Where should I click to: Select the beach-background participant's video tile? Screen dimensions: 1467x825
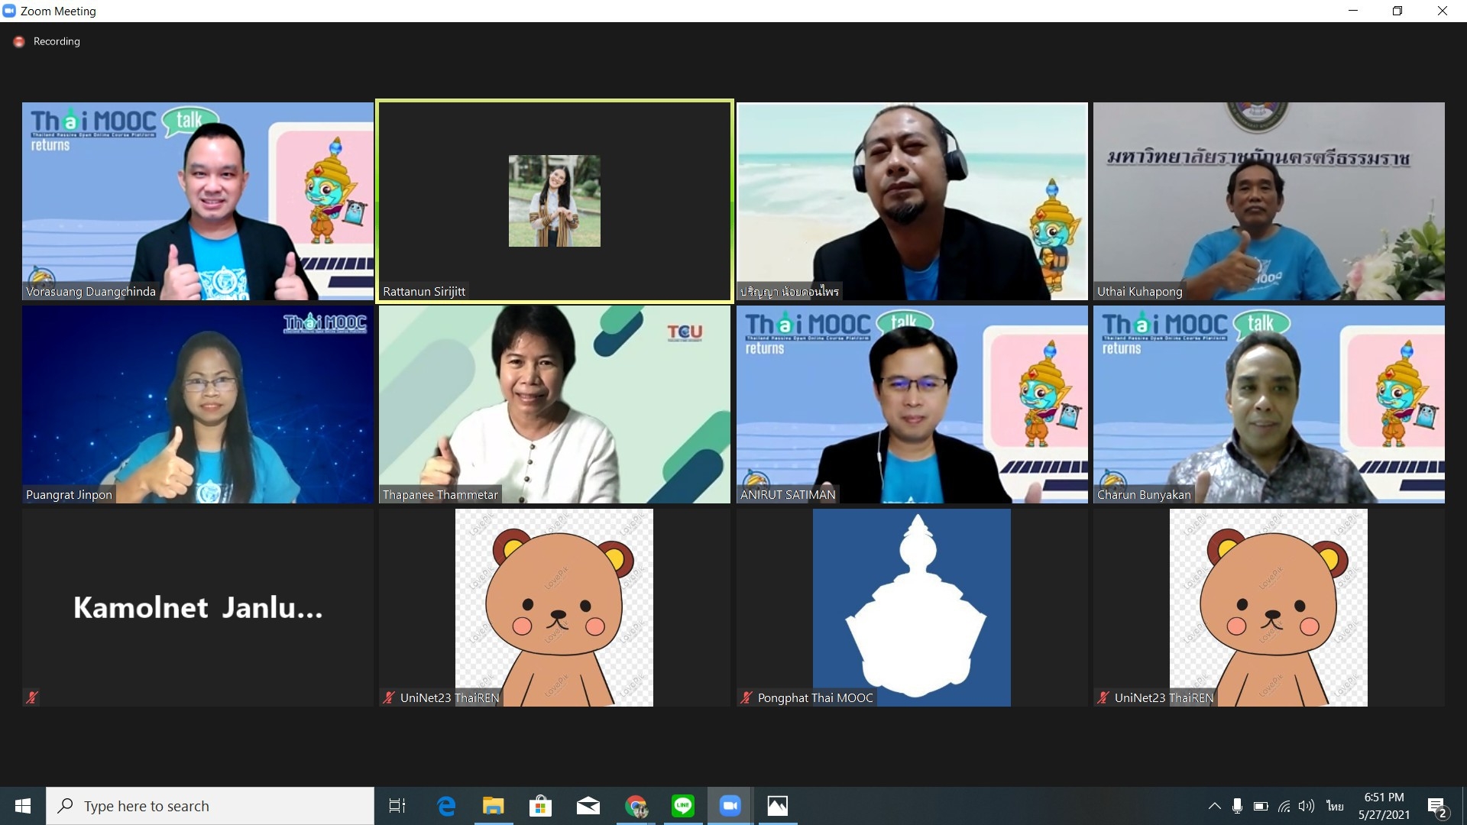[x=912, y=201]
